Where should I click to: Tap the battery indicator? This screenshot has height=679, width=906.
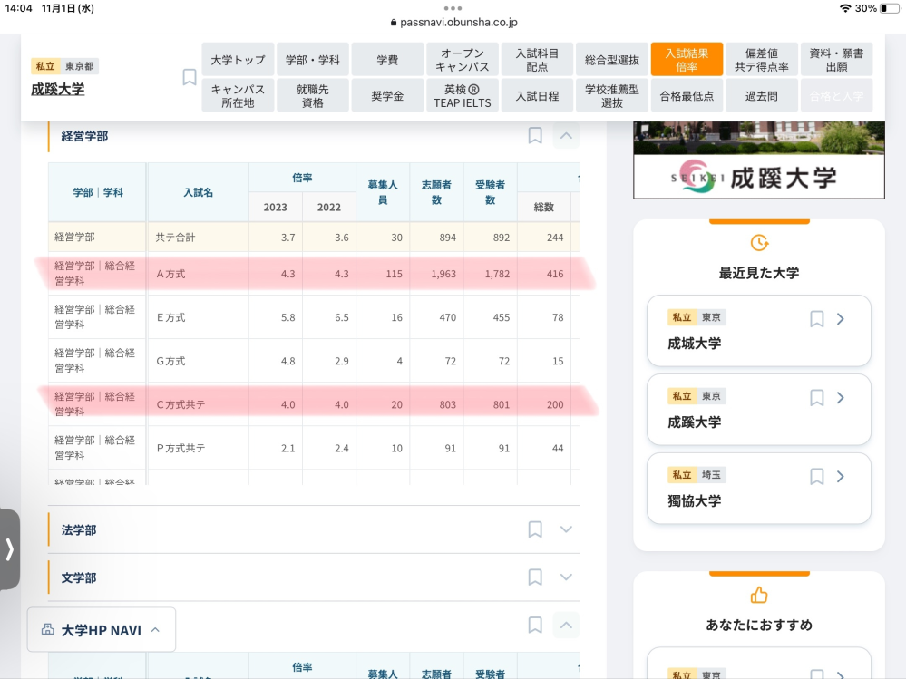click(x=891, y=8)
